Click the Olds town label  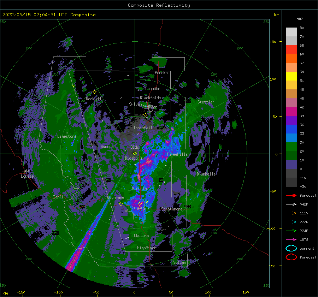tap(135, 147)
